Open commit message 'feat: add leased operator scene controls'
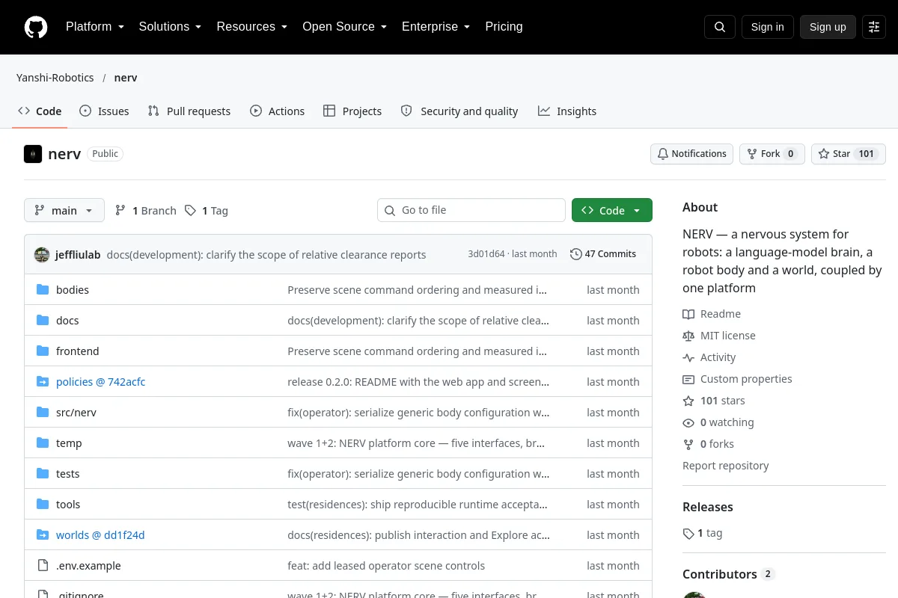The image size is (898, 598). pos(386,566)
